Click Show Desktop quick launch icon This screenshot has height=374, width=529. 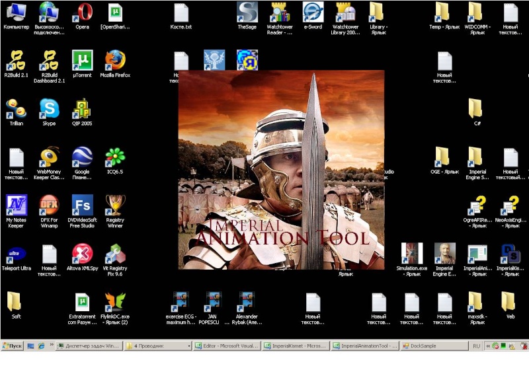[30, 346]
